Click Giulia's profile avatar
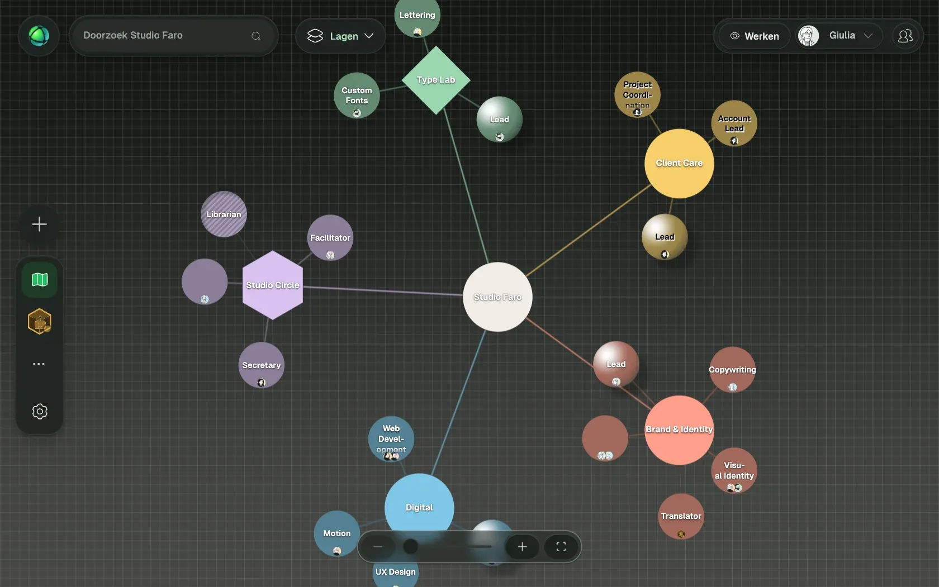This screenshot has width=939, height=587. click(x=808, y=36)
